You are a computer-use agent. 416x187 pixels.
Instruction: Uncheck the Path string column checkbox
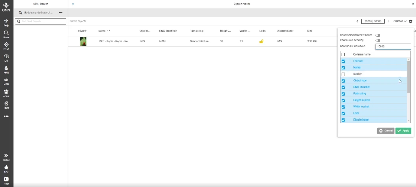click(x=343, y=94)
